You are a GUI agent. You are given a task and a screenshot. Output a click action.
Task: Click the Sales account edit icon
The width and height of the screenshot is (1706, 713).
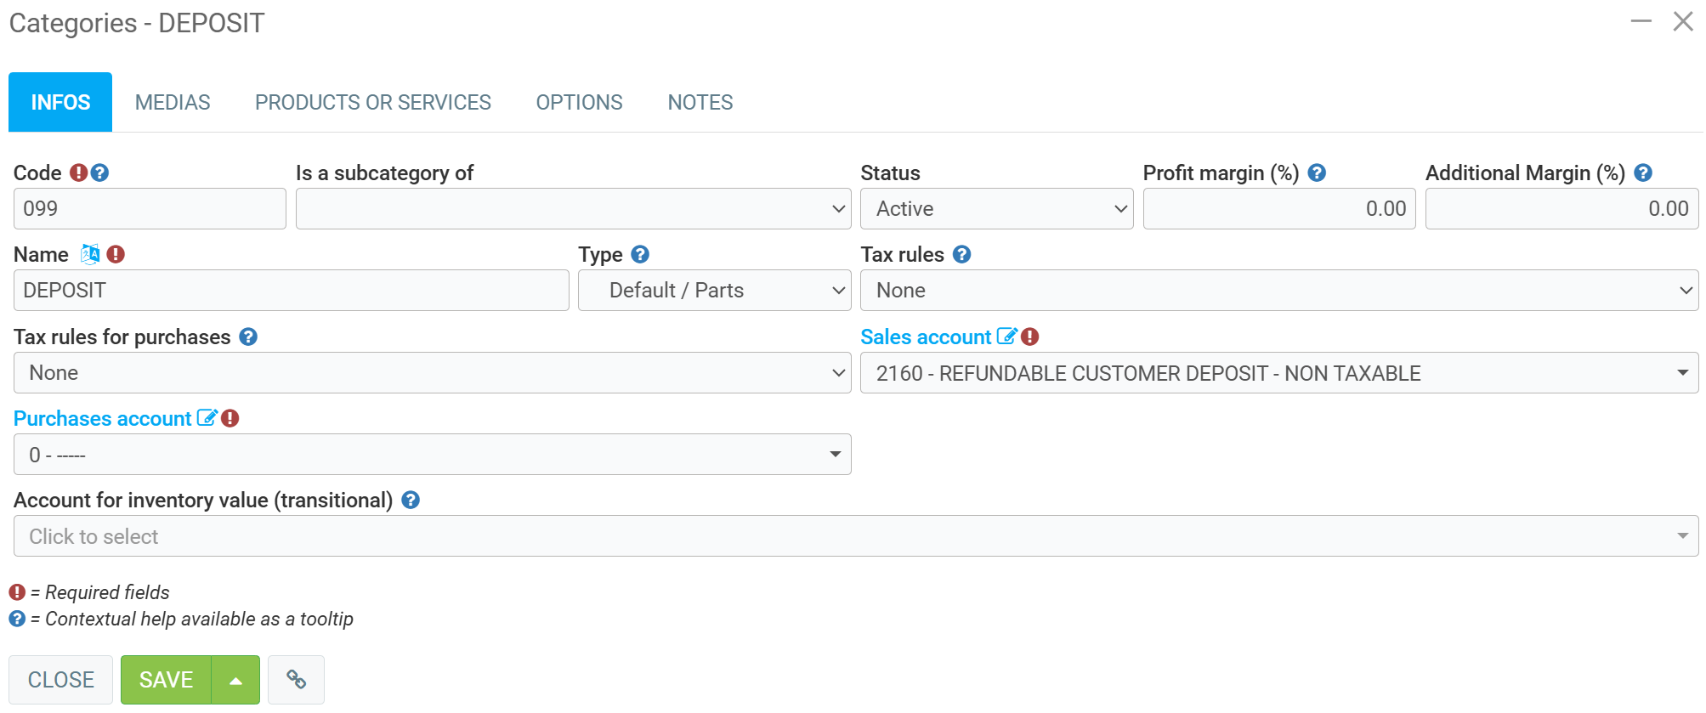tap(1006, 337)
